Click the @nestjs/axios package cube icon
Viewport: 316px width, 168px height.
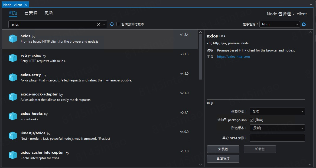(x=13, y=136)
